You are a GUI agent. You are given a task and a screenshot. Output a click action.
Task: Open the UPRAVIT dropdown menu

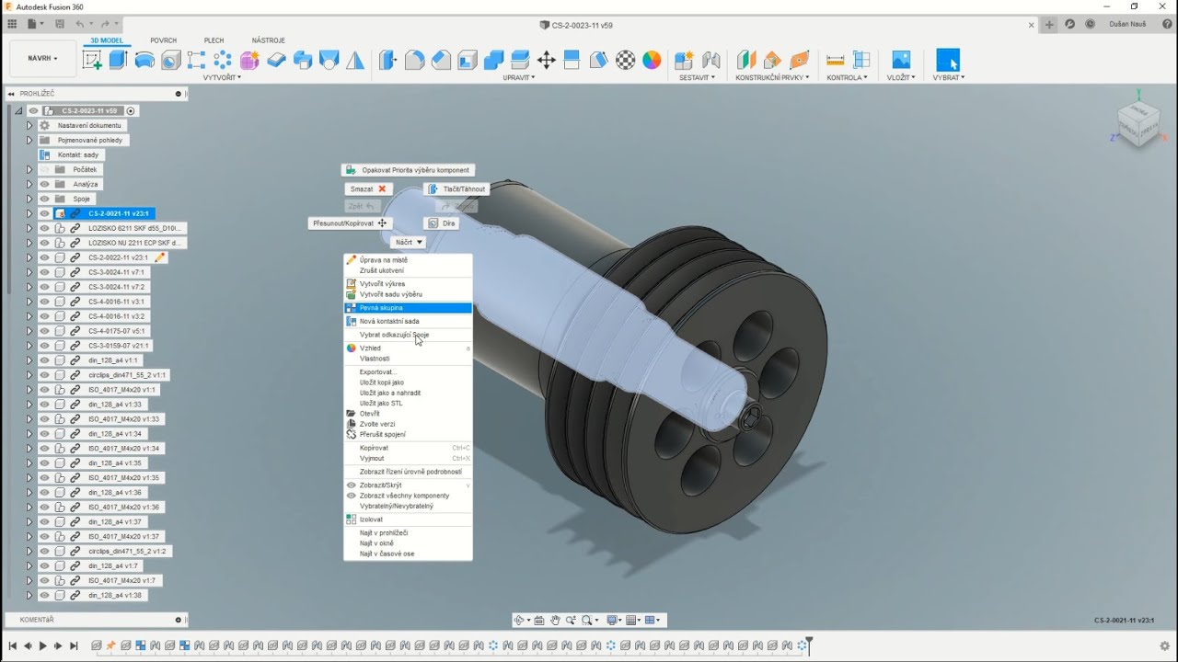tap(519, 77)
